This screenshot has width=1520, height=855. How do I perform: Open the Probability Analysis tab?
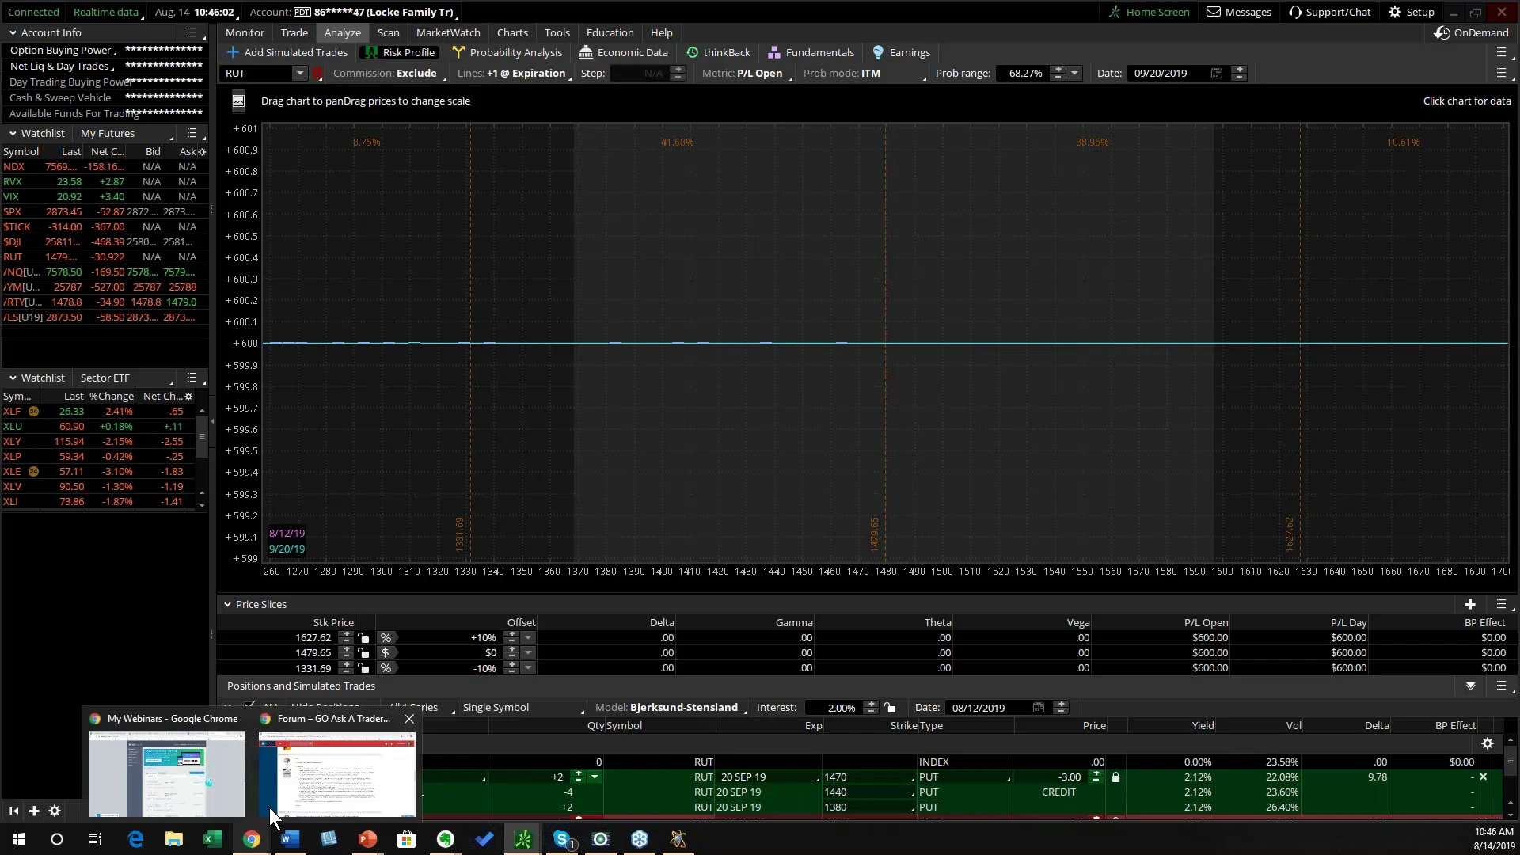point(507,52)
